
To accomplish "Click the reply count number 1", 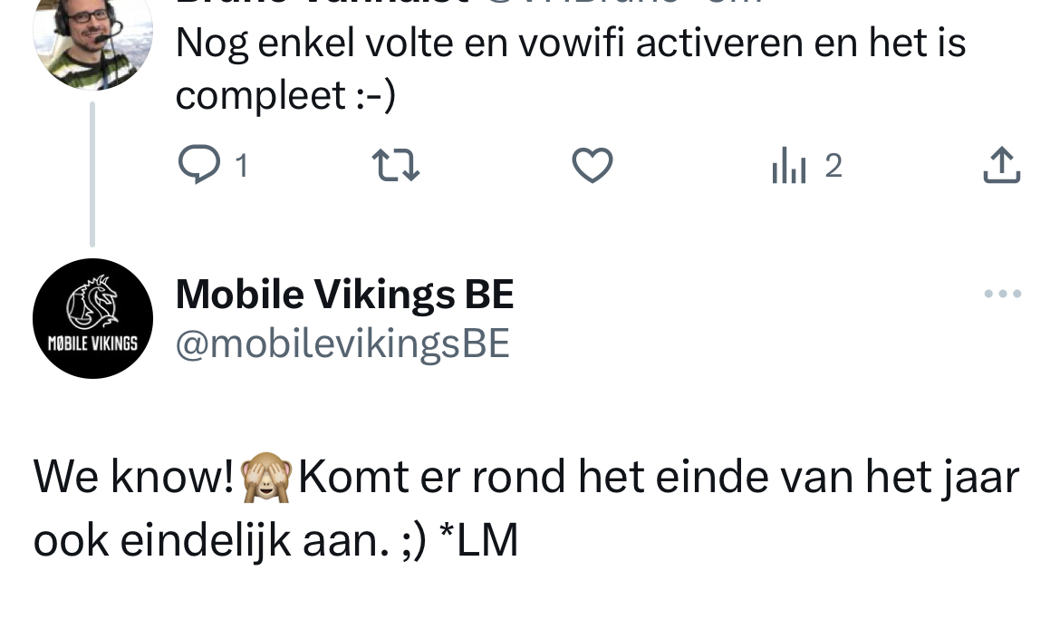I will click(242, 166).
